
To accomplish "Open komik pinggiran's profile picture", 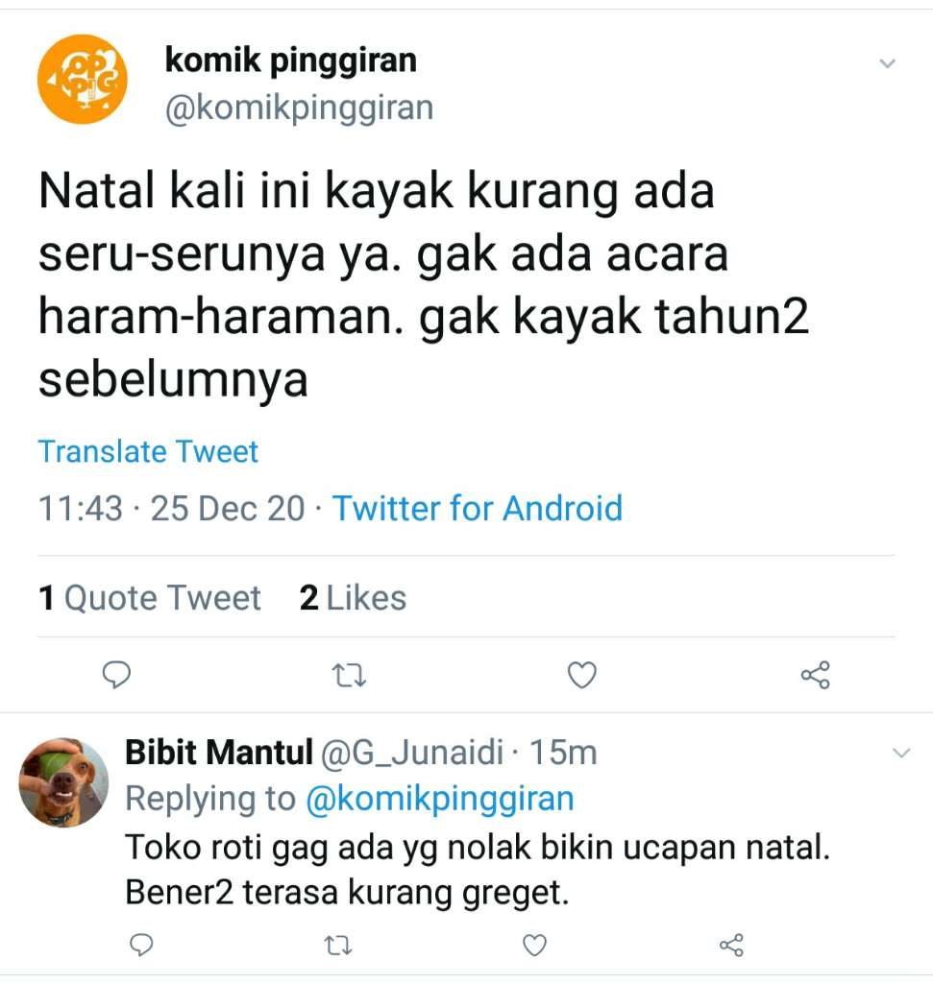I will point(82,79).
